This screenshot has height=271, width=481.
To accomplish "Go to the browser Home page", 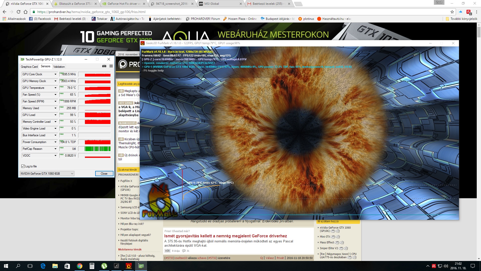I will pyautogui.click(x=26, y=12).
